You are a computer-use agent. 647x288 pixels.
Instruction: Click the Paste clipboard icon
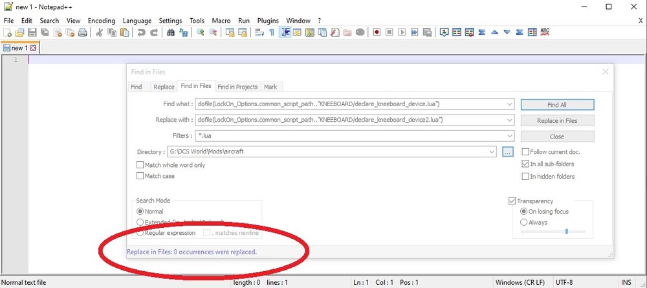click(124, 32)
